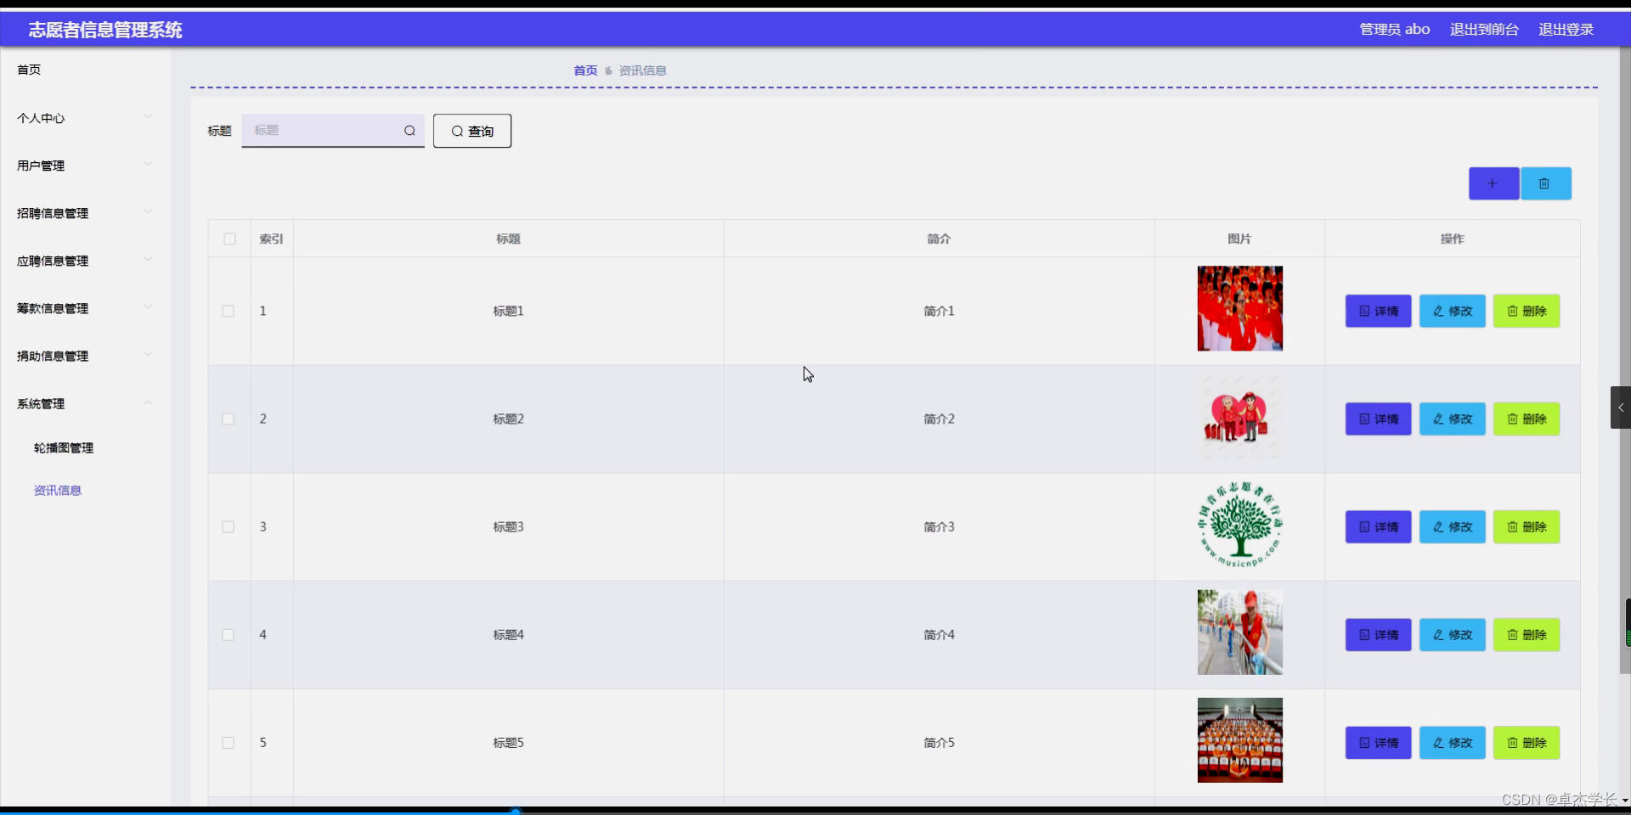
Task: Click the magnifier icon in the title search field
Action: [409, 131]
